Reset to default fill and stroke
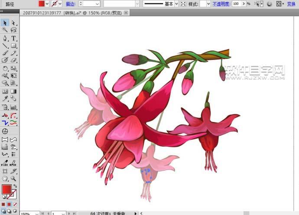This screenshot has height=215, width=299. click(3, 197)
